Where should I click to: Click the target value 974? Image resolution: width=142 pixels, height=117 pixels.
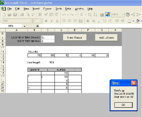click(52, 62)
